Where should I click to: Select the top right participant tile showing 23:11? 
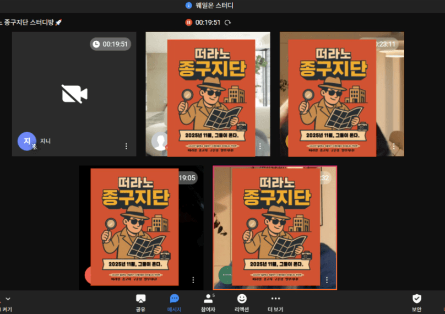click(x=341, y=94)
